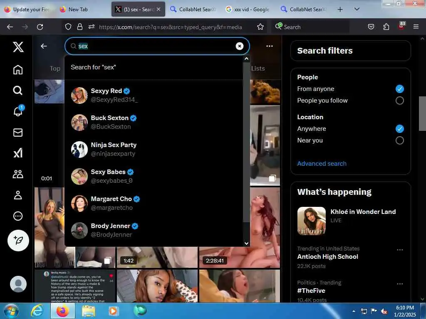Open #TheFive trending topic
This screenshot has width=426, height=319.
pyautogui.click(x=350, y=290)
